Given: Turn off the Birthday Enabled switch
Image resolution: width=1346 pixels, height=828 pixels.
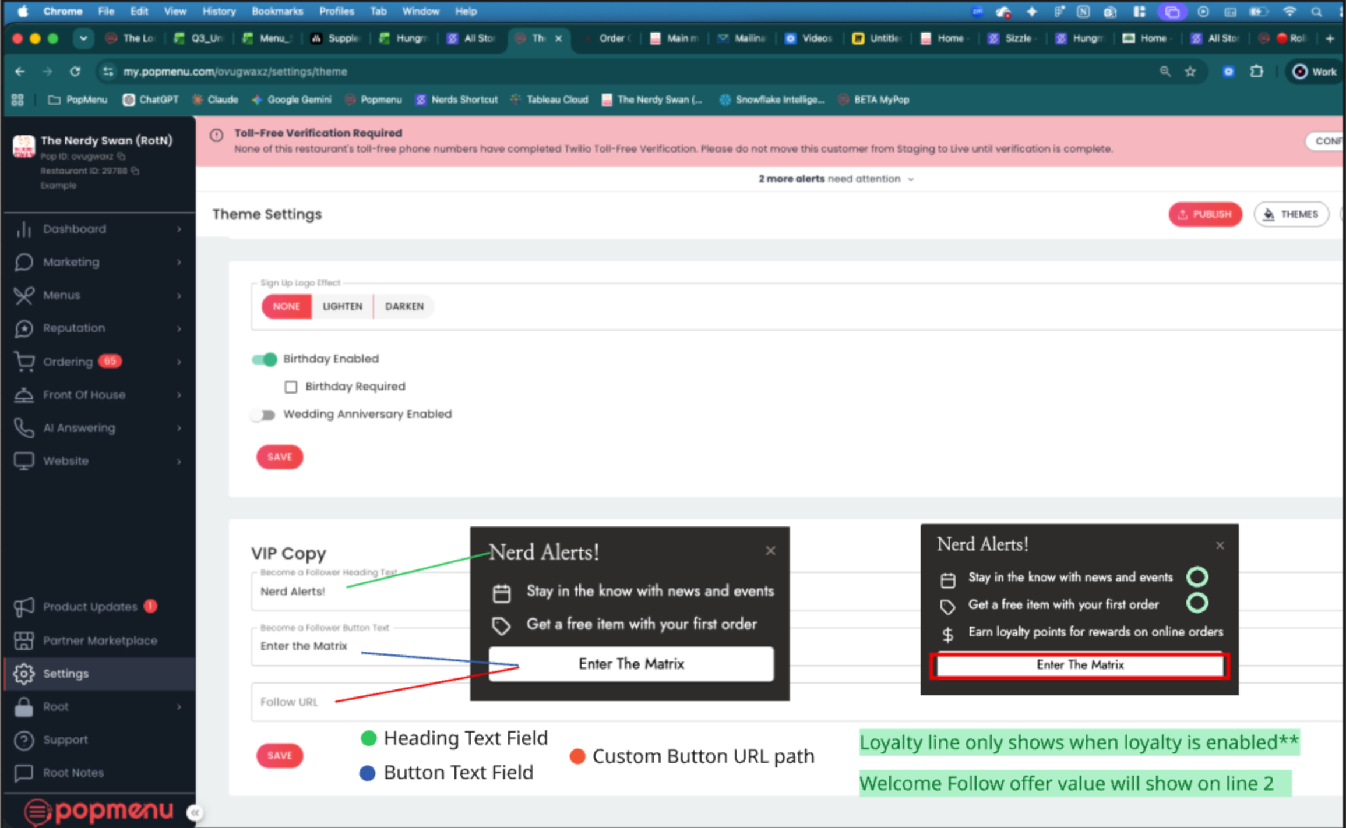Looking at the screenshot, I should [264, 359].
